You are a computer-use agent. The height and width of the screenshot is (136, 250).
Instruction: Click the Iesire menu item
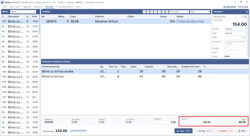tap(78, 7)
